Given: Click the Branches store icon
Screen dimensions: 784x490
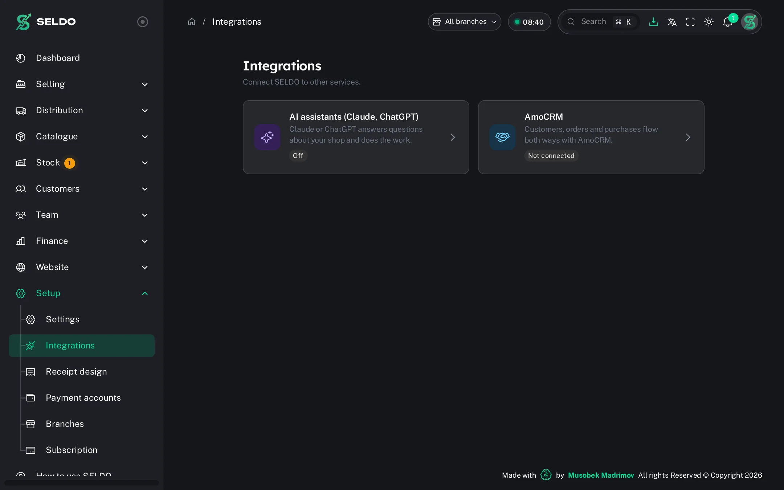Looking at the screenshot, I should coord(30,424).
